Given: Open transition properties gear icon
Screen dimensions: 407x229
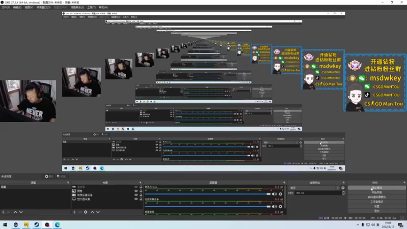Looking at the screenshot, I should (343, 188).
